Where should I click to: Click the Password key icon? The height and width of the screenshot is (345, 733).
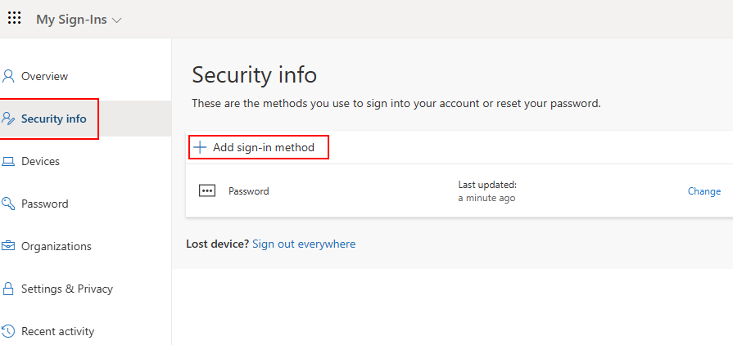tap(8, 204)
